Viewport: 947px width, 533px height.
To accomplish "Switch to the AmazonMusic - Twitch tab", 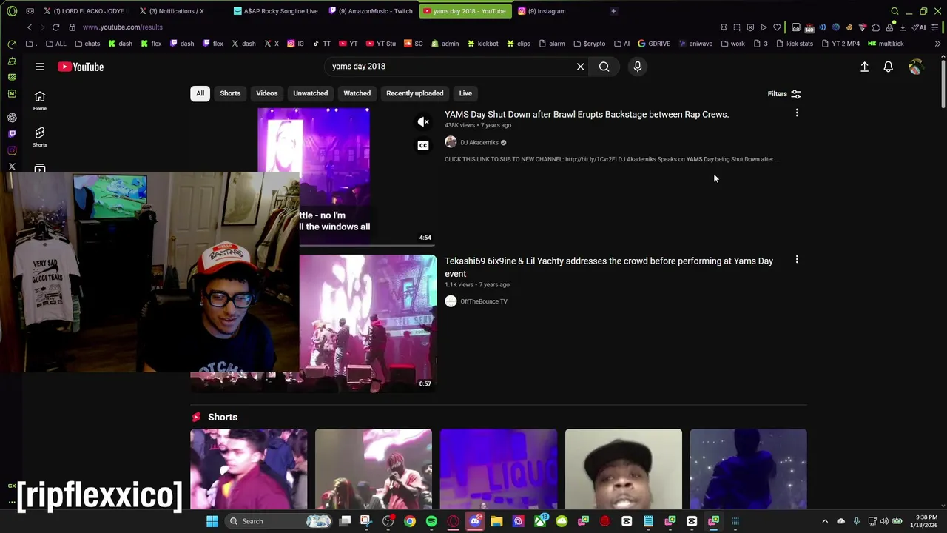I will (371, 11).
